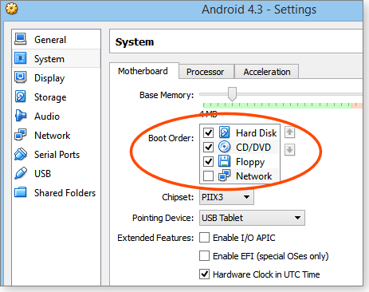Click the Storage disk icon in sidebar

tap(21, 97)
